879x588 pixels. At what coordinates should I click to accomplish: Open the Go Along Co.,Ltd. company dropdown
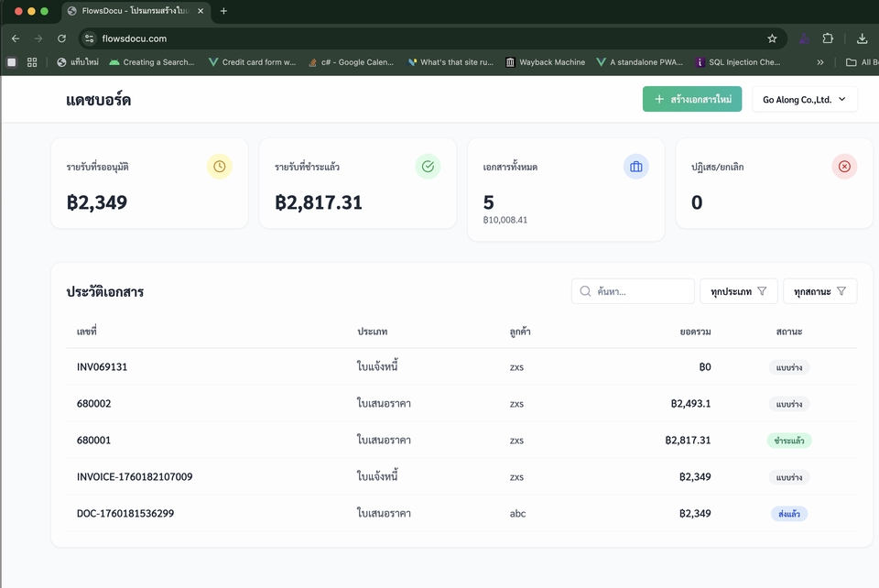pos(804,100)
